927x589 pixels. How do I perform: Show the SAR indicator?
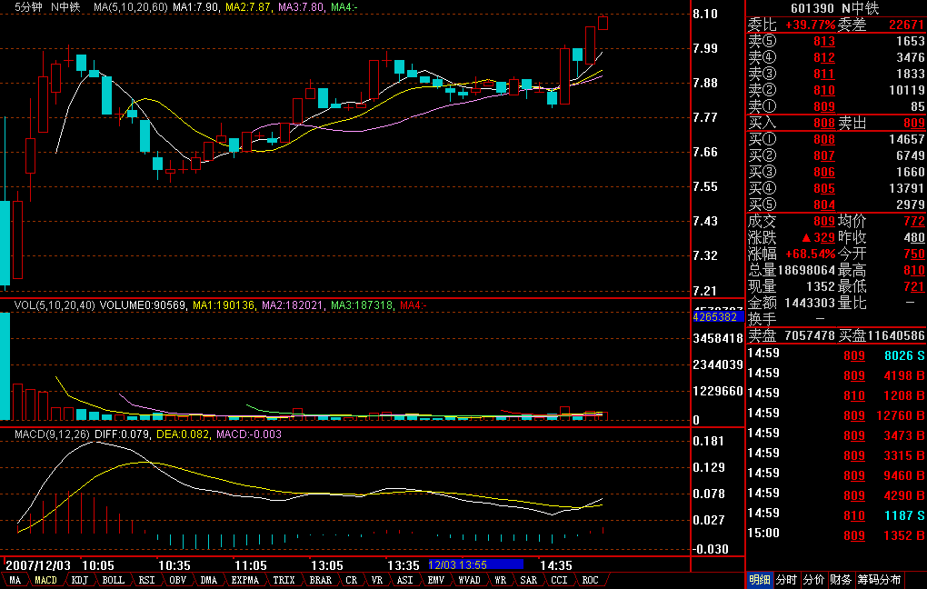click(528, 580)
